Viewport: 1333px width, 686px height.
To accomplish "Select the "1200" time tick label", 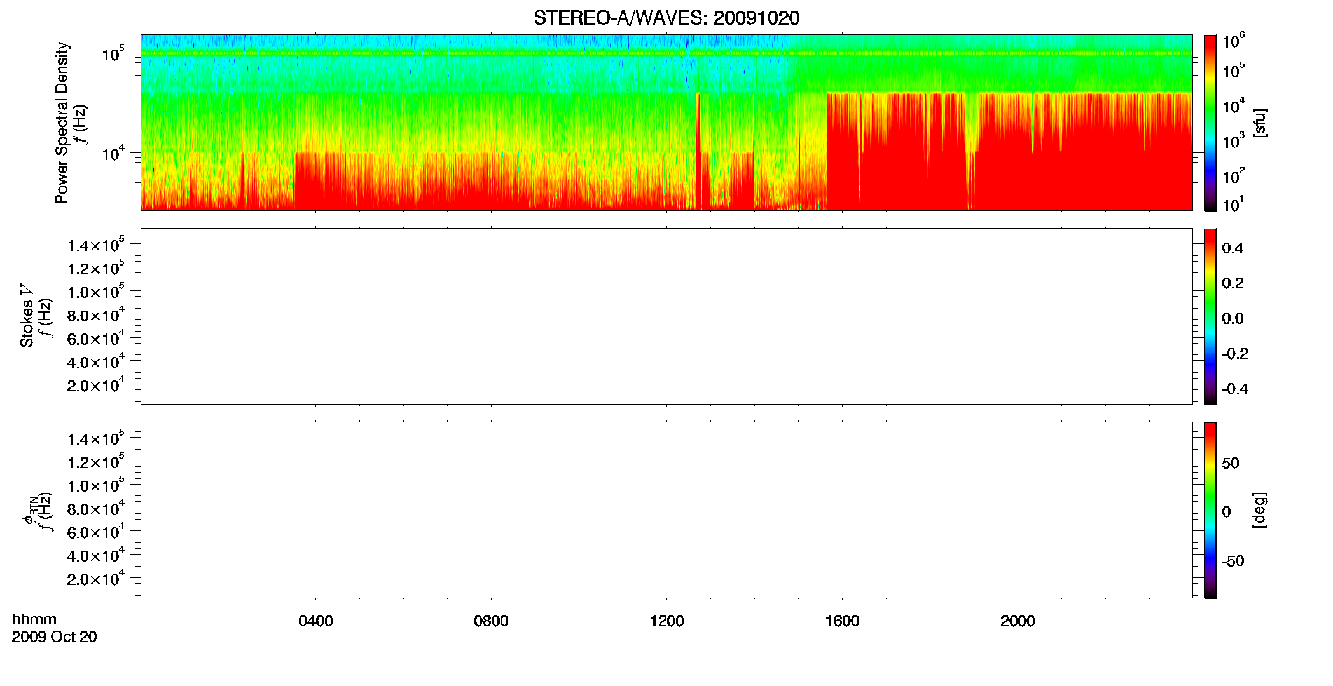I will [x=666, y=621].
